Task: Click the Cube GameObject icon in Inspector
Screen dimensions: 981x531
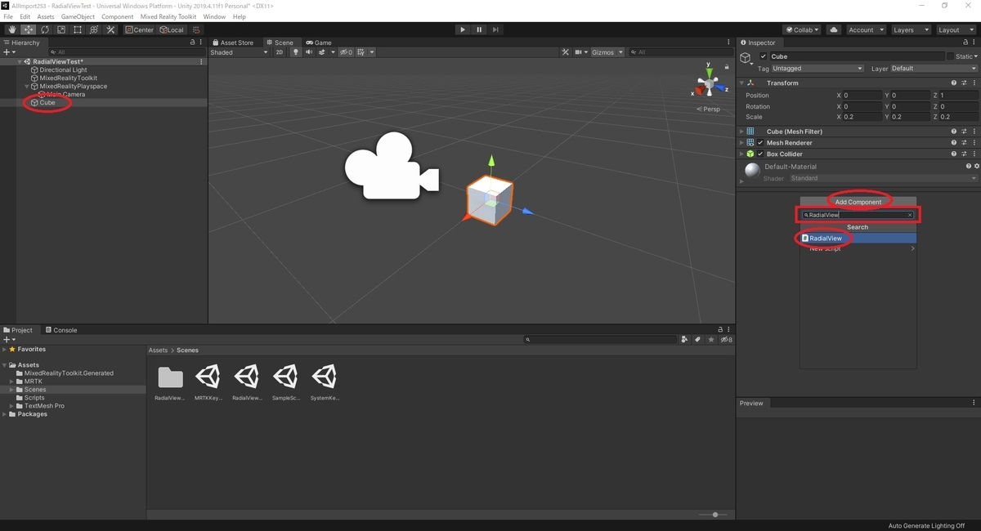Action: pos(746,57)
